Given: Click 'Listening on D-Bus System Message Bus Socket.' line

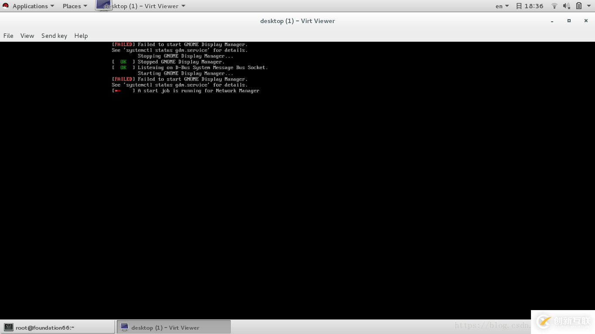Looking at the screenshot, I should [x=203, y=67].
